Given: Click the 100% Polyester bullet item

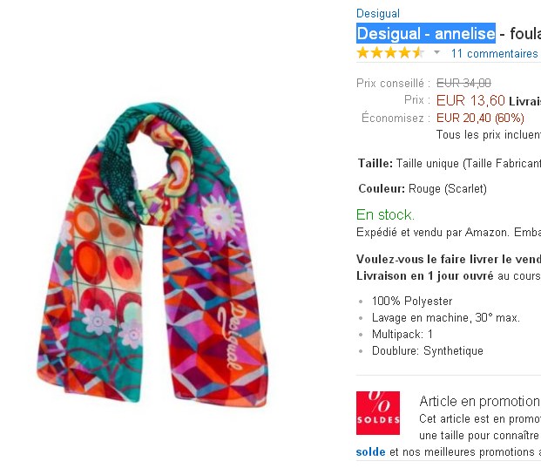Looking at the screenshot, I should [412, 301].
